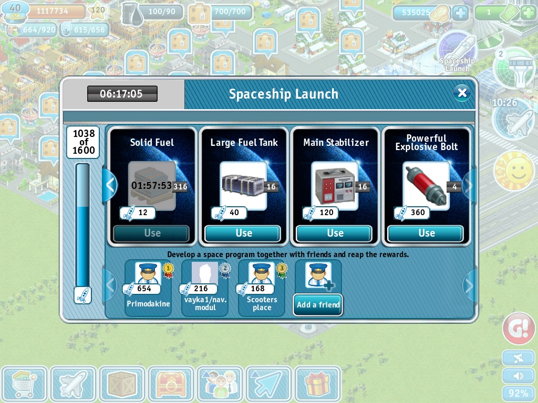The width and height of the screenshot is (538, 403).
Task: Click the Main Stabilizer image
Action: coord(335,185)
